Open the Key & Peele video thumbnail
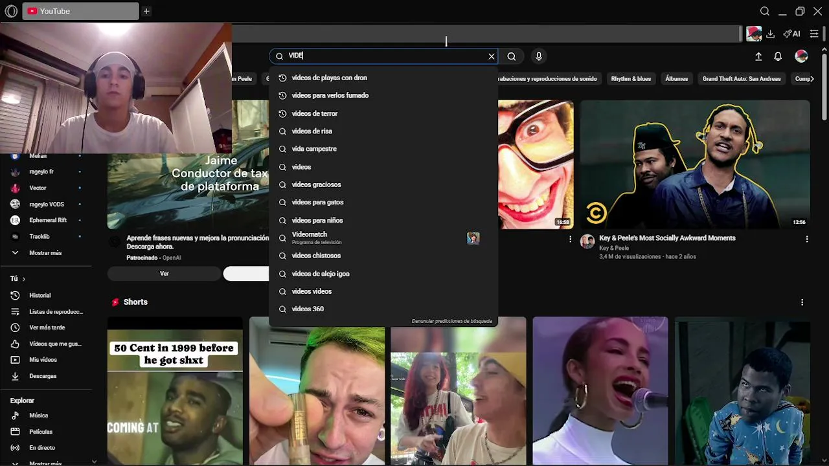The height and width of the screenshot is (466, 829). tap(695, 164)
